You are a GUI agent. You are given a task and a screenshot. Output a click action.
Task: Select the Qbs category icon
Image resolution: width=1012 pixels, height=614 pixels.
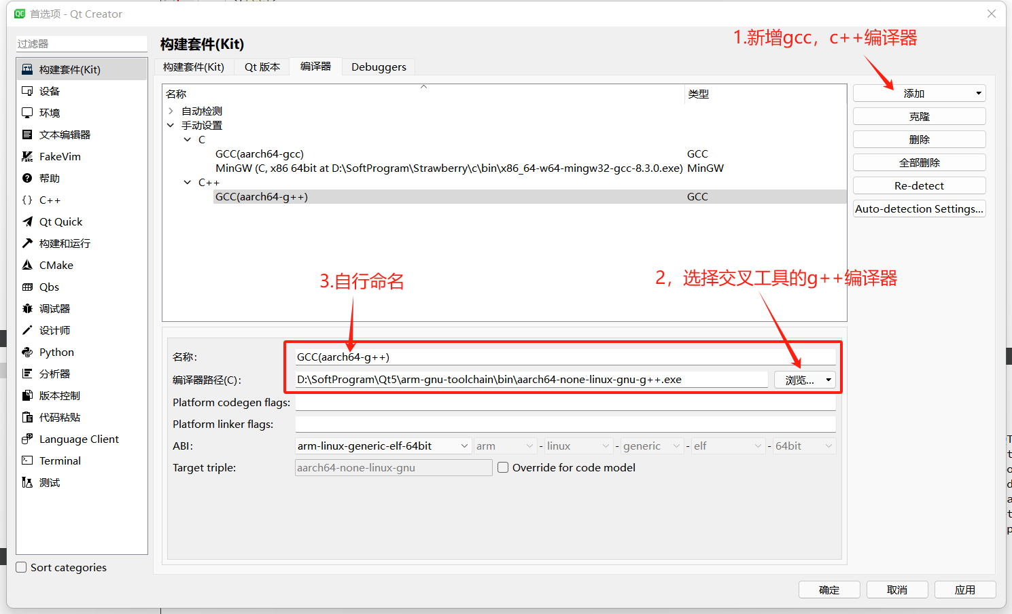click(27, 287)
